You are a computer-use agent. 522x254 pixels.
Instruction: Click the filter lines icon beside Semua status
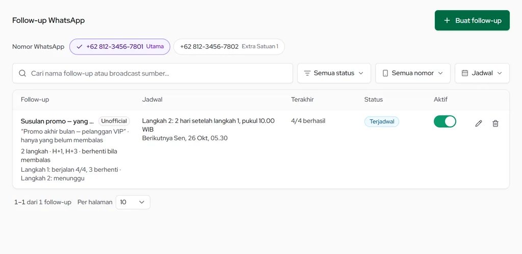307,73
